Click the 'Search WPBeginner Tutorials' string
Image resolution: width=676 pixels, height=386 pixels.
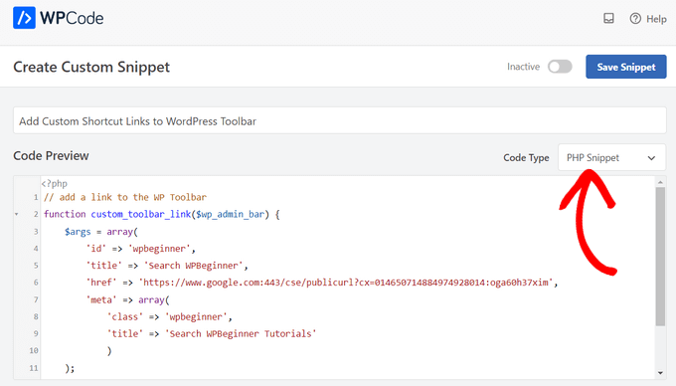click(241, 333)
